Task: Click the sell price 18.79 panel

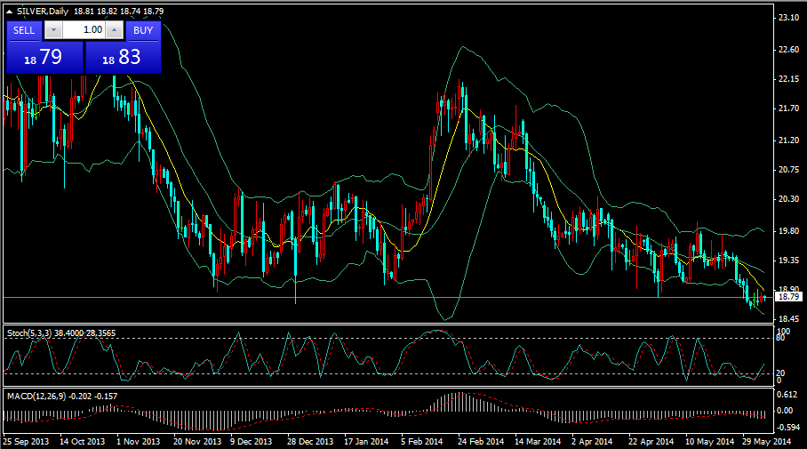Action: (44, 57)
